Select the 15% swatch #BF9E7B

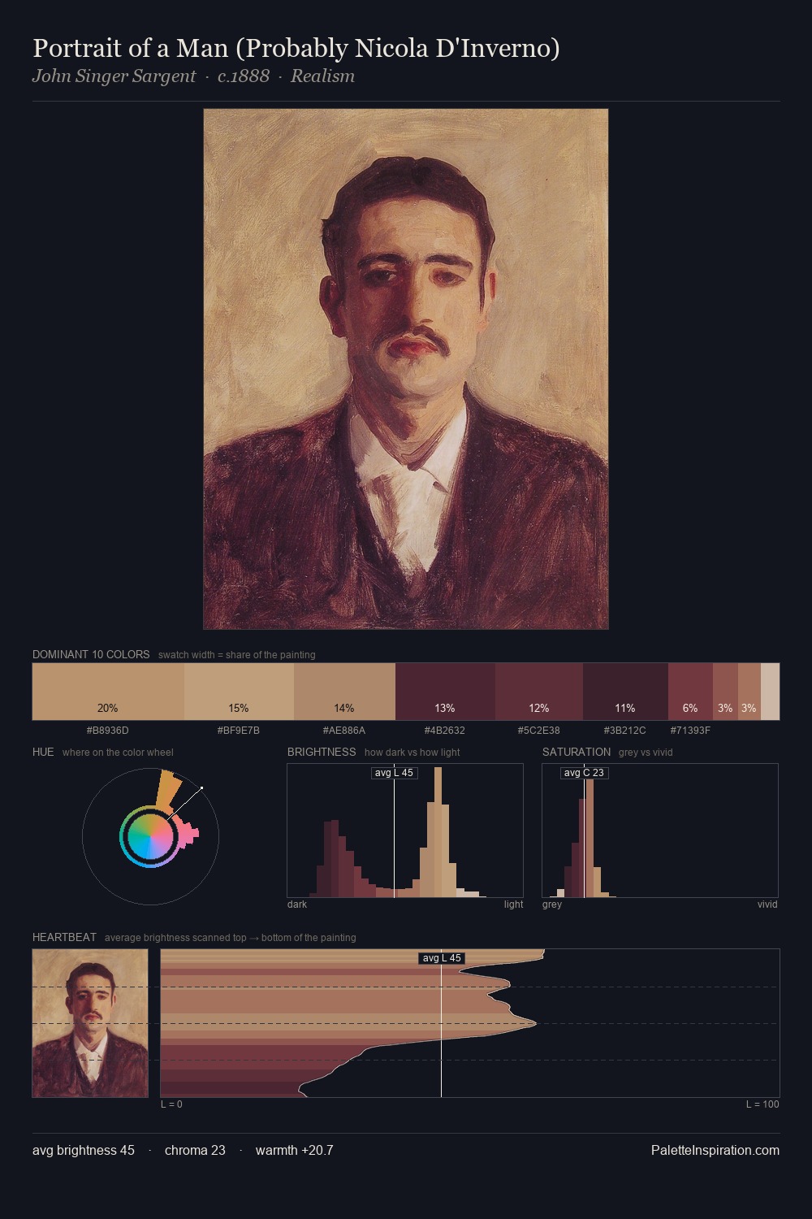[239, 692]
